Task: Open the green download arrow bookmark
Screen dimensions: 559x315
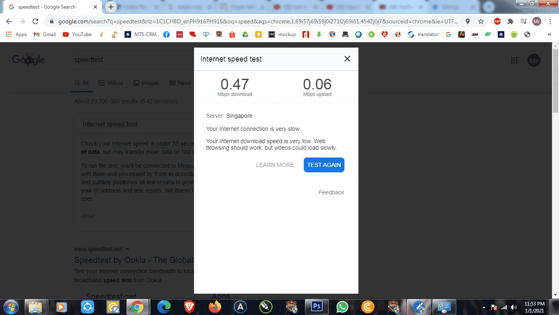Action: (319, 34)
